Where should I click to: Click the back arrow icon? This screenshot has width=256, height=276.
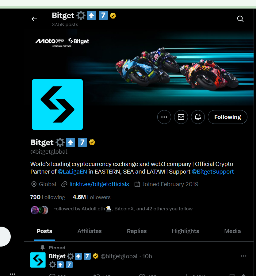coord(34,19)
